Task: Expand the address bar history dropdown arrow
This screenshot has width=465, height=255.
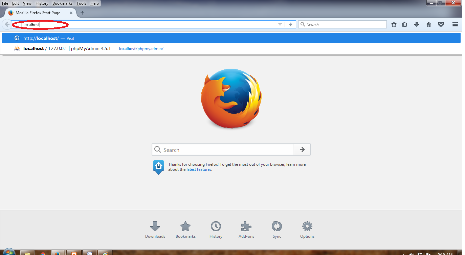Action: pyautogui.click(x=280, y=24)
